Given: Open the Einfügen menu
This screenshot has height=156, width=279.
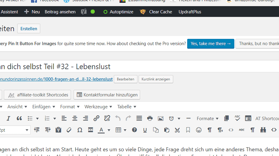Looking at the screenshot, I should pos(43,107).
